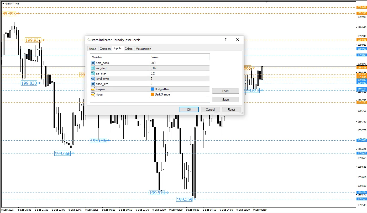
Task: Click the Reset button
Action: 232,110
